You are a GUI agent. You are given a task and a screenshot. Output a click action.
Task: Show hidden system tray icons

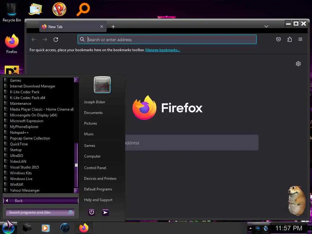250,228
